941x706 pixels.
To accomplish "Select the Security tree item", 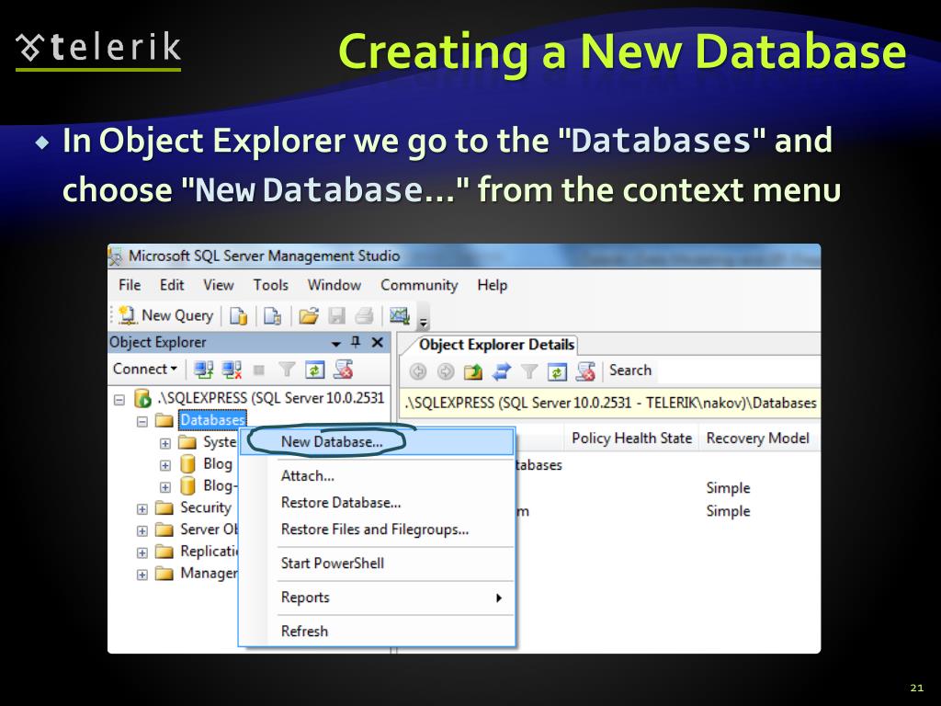I will point(205,507).
